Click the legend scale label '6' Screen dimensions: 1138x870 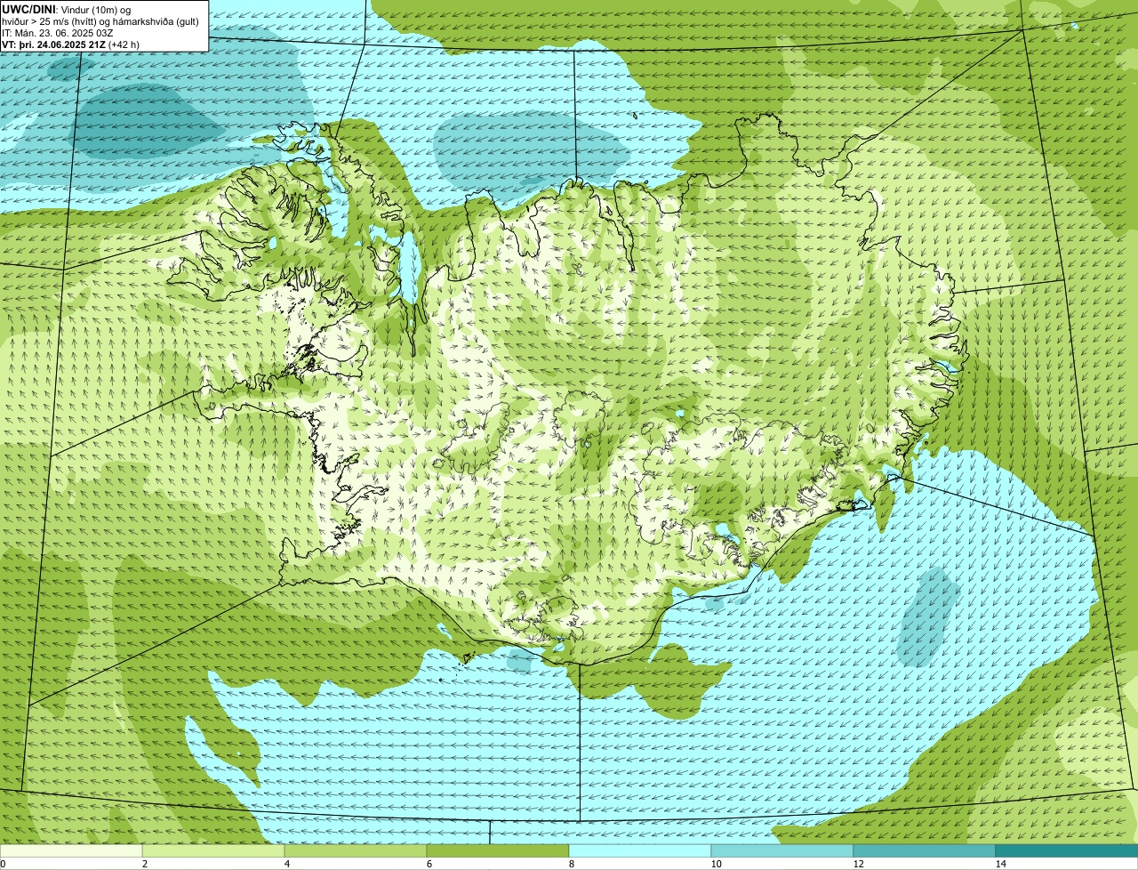click(x=429, y=864)
